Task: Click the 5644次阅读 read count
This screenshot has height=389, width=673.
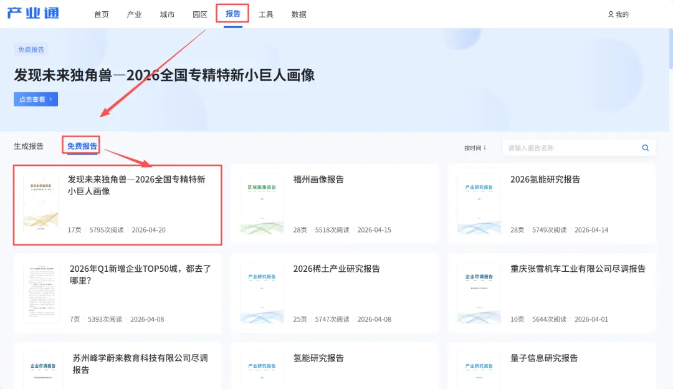Action: [550, 319]
